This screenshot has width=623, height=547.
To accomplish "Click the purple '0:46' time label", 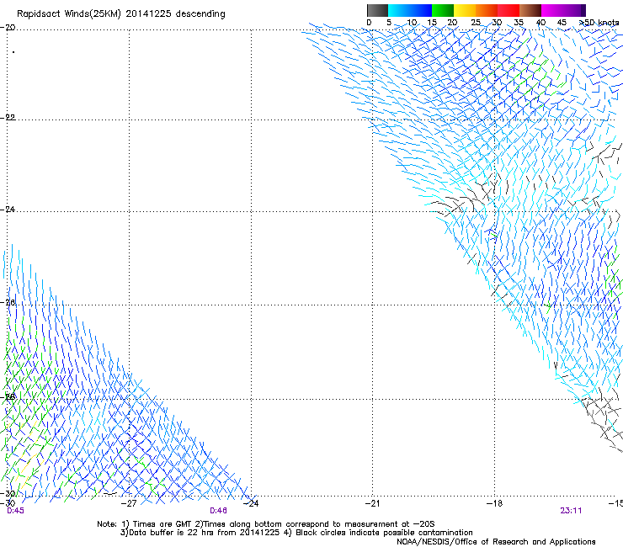I will [219, 511].
